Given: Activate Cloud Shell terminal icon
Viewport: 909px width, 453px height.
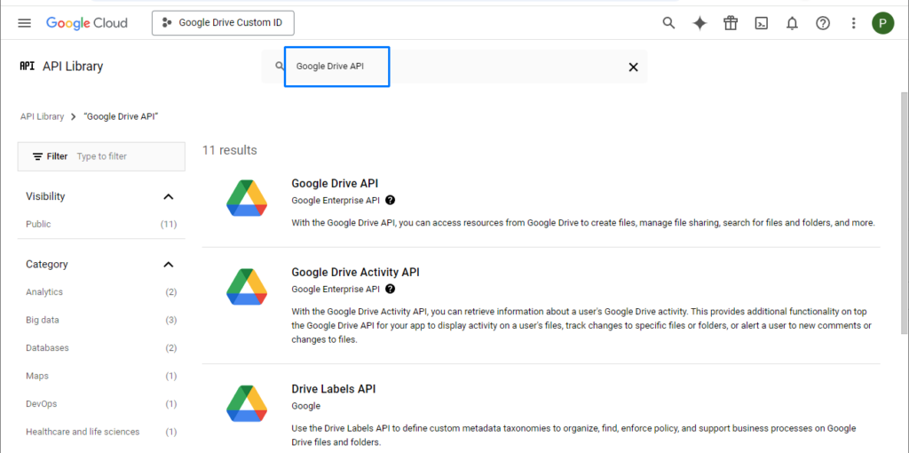Looking at the screenshot, I should [x=761, y=23].
